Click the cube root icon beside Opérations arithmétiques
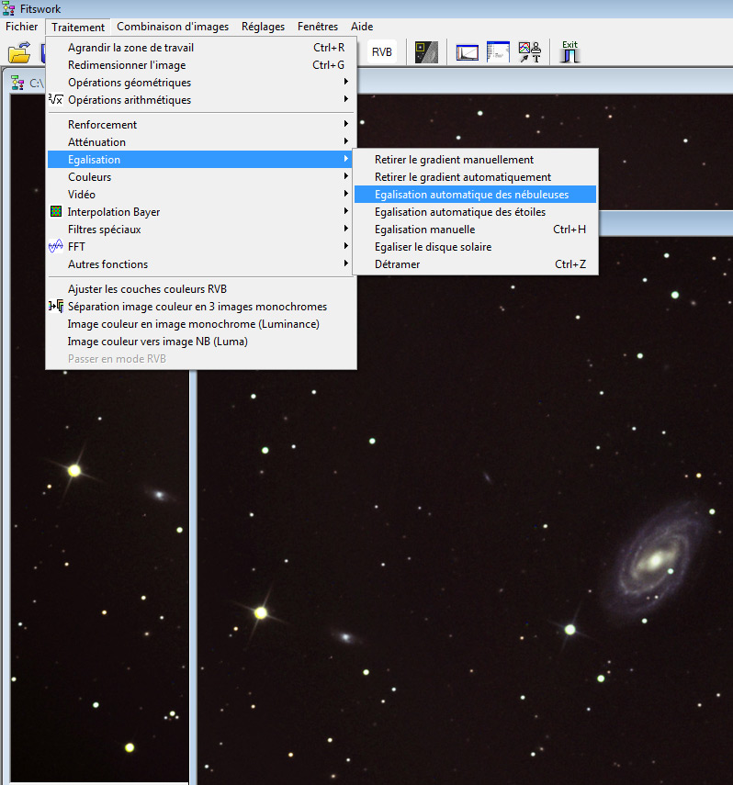Viewport: 733px width, 785px height. 56,100
